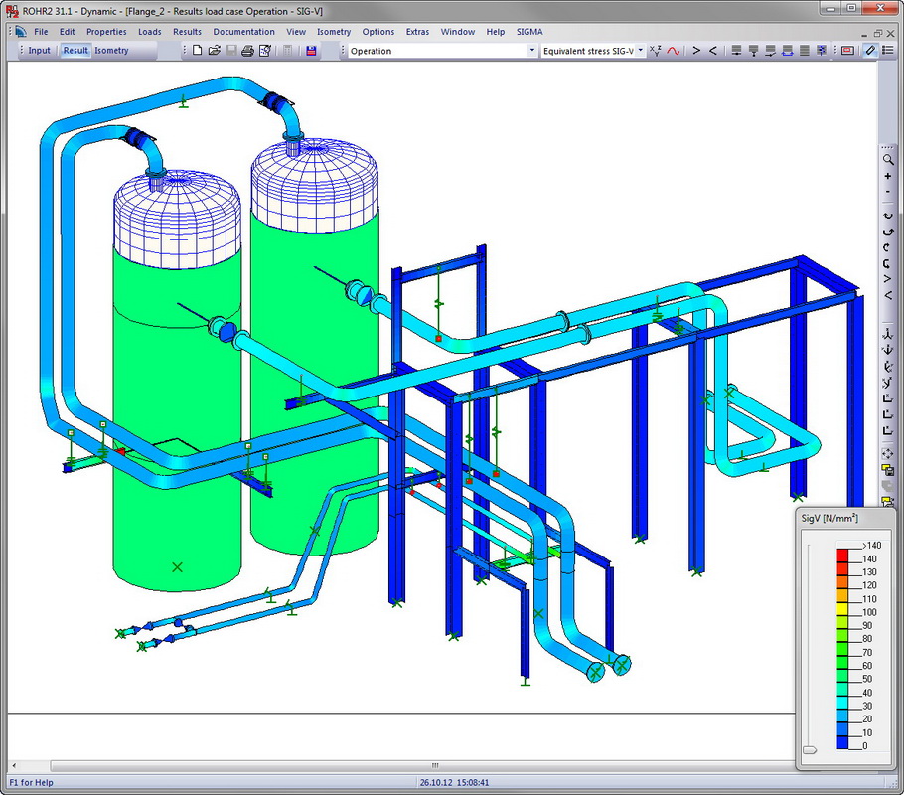This screenshot has width=904, height=795.
Task: Click the minus zoom-out icon
Action: pos(888,193)
